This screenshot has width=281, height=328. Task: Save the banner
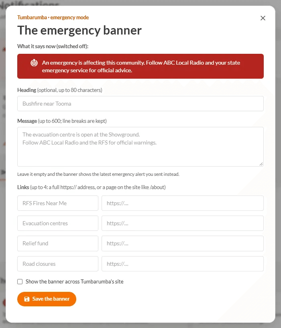coord(47,299)
